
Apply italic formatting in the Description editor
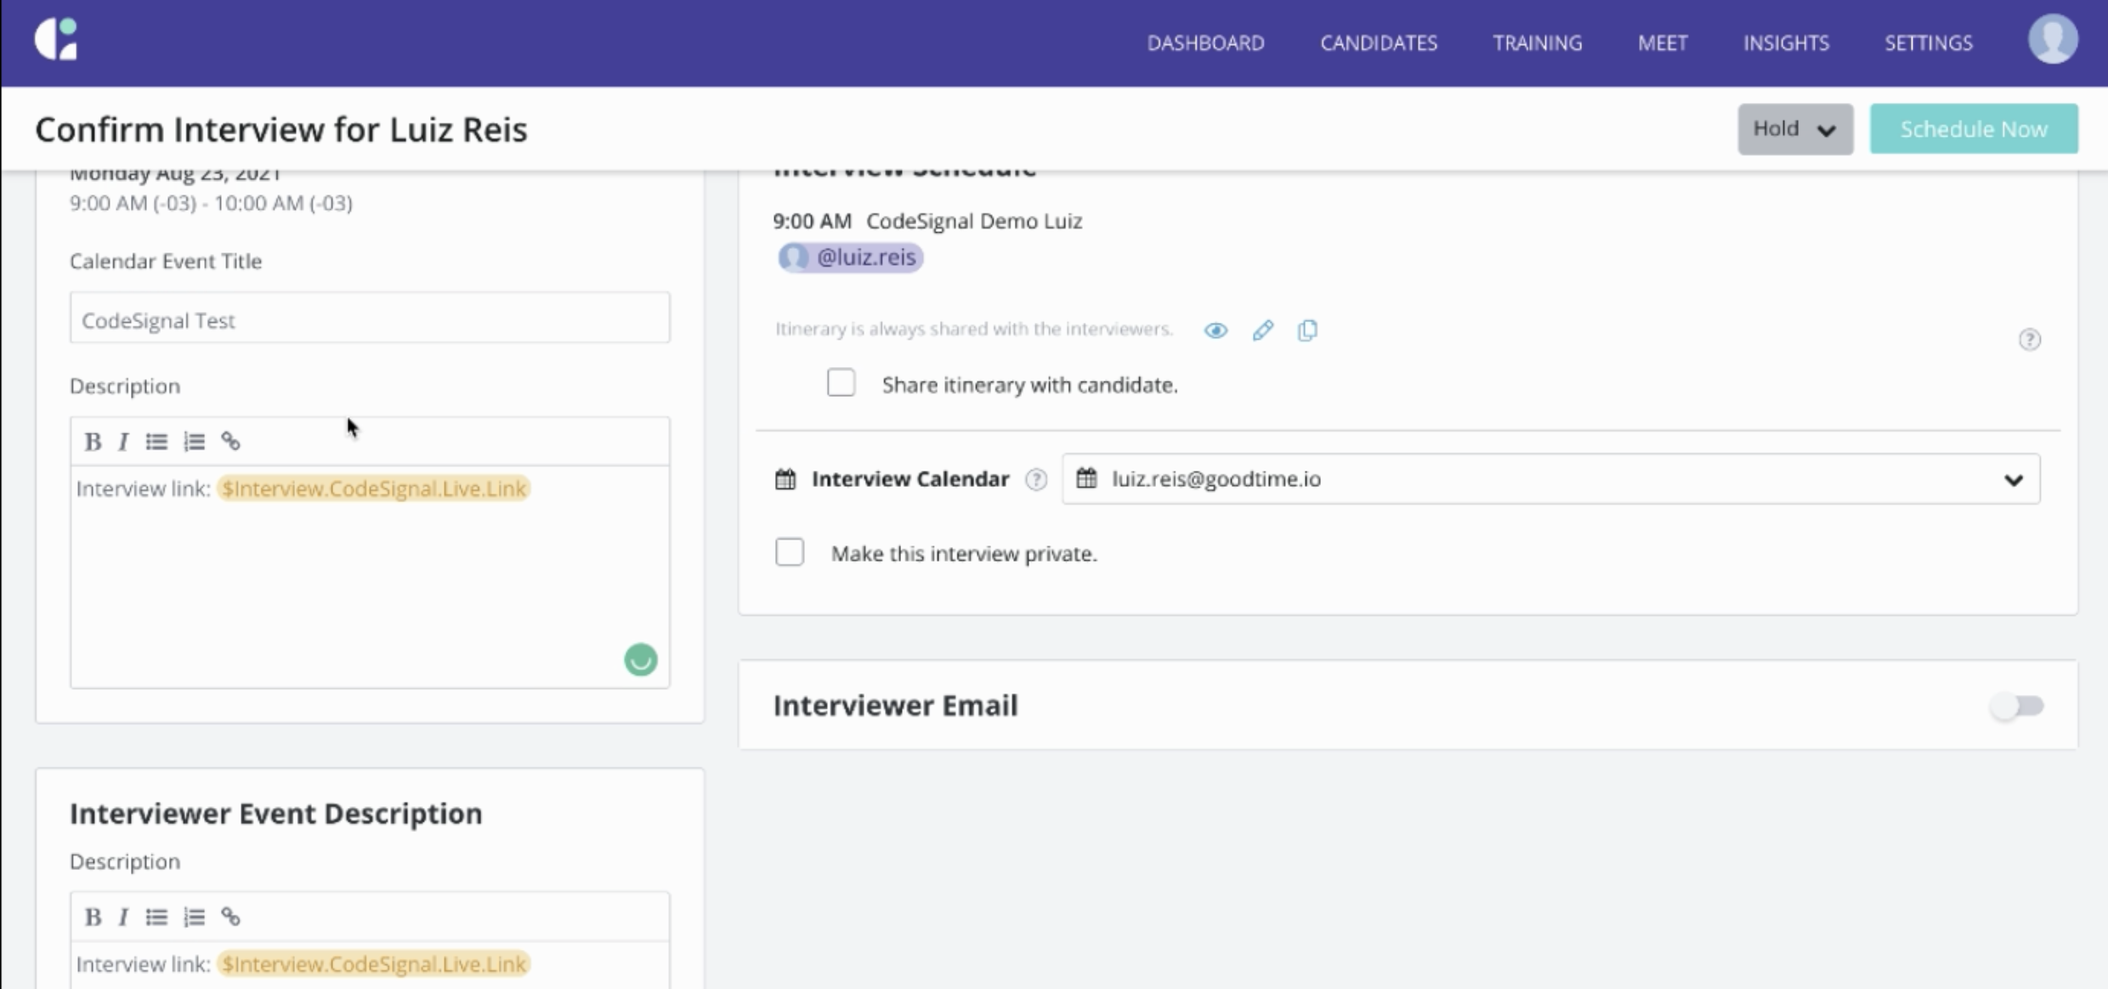coord(123,441)
